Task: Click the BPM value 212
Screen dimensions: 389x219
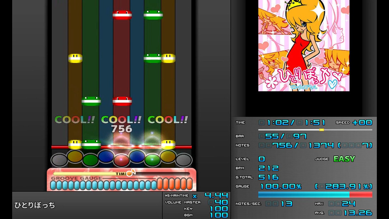Action: pyautogui.click(x=268, y=168)
